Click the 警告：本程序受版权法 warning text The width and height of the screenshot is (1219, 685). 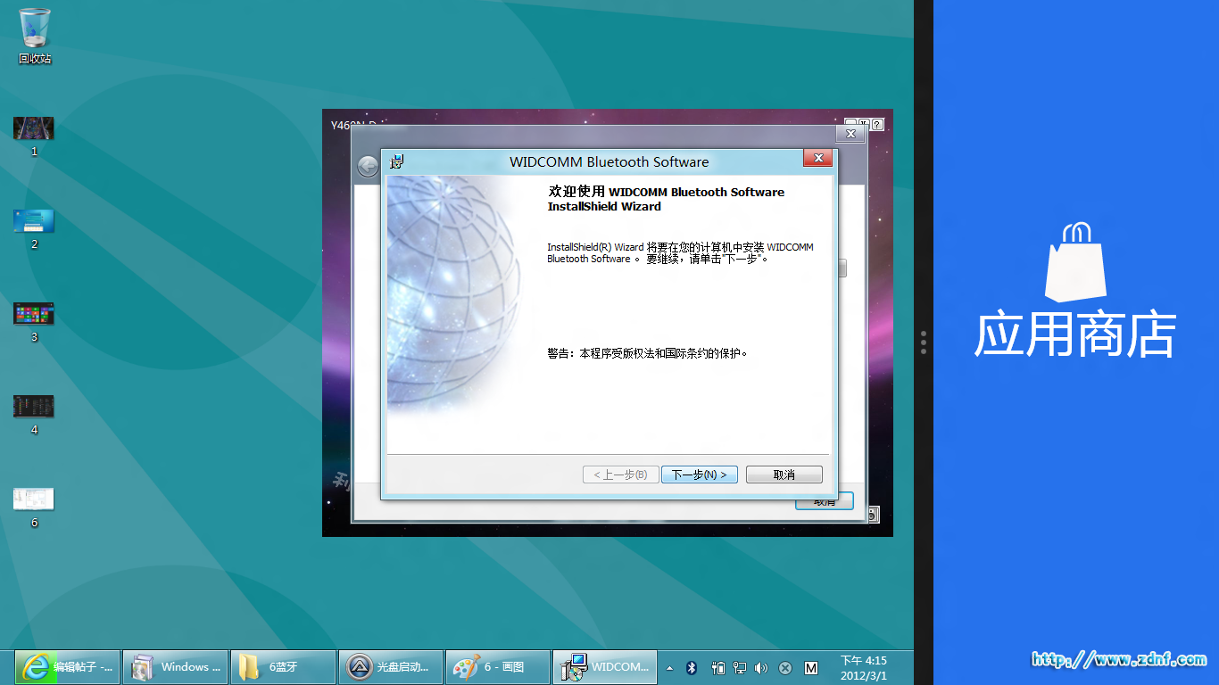[x=647, y=353]
